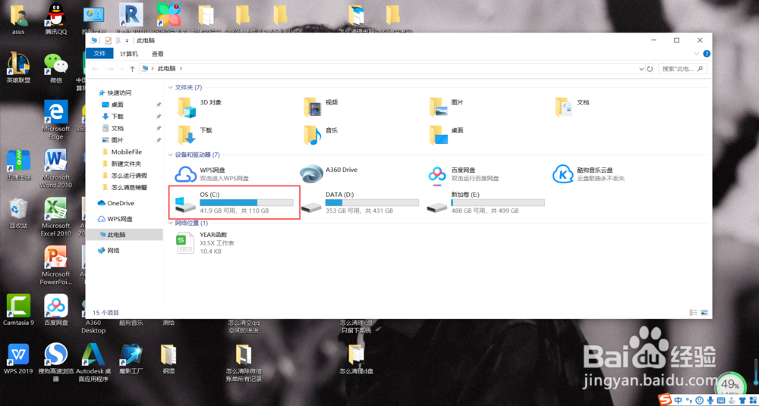Select the YEAR函数 XLSX file
The image size is (759, 406).
point(205,242)
